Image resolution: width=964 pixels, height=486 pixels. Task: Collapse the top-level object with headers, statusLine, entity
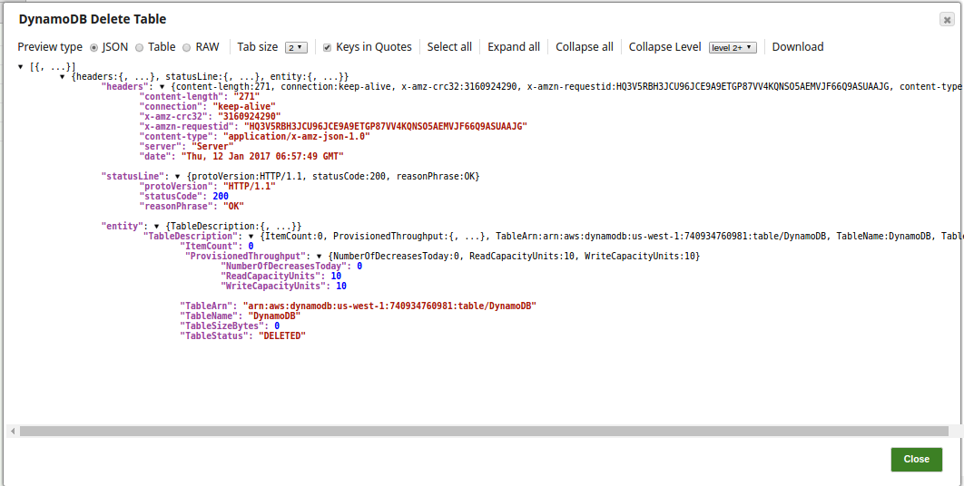pyautogui.click(x=63, y=77)
